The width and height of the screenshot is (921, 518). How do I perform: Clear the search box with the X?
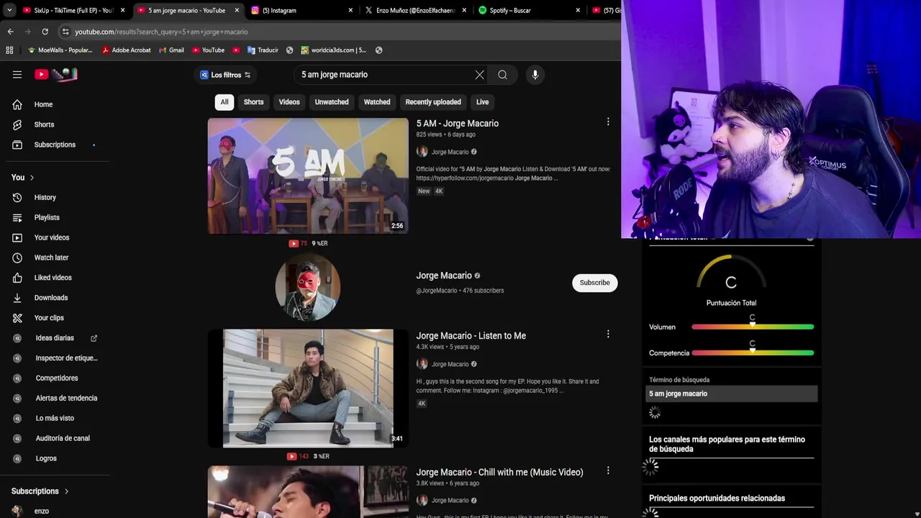coord(480,75)
